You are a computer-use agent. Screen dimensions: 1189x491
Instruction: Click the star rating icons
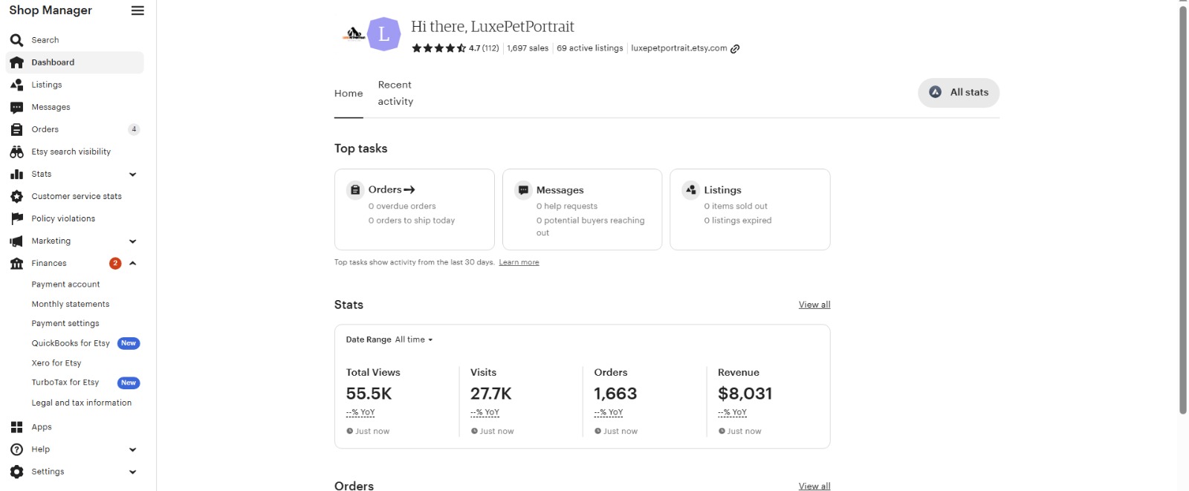point(438,48)
